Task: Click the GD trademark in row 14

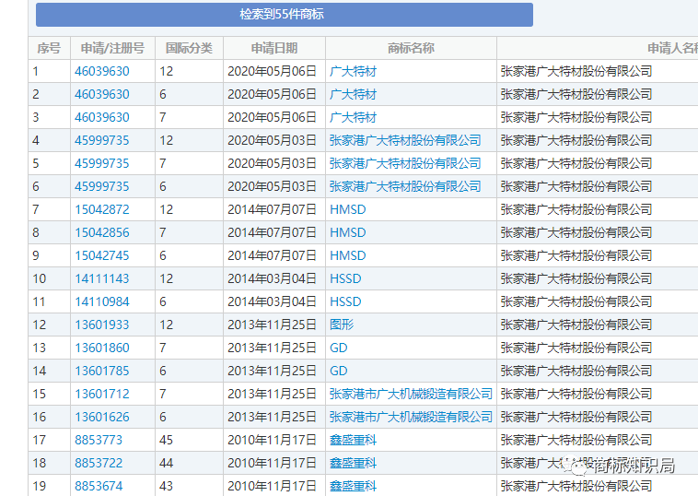Action: (x=339, y=371)
